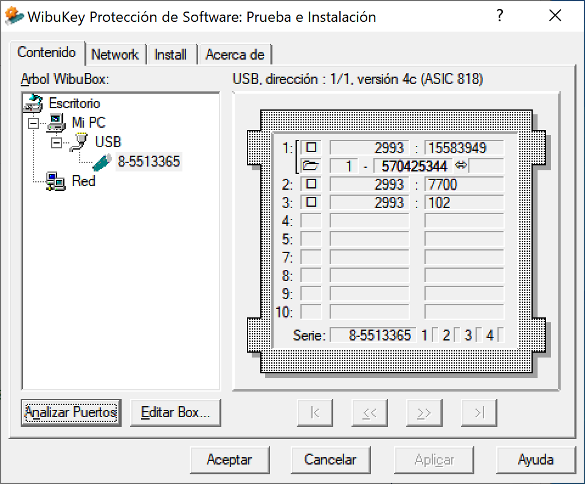Close the WibuKey dialog window
Viewport: 585px width, 484px height.
pos(555,16)
